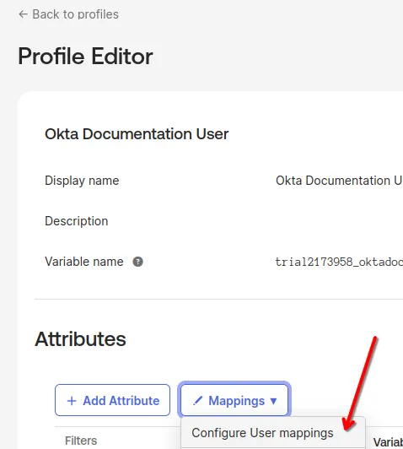Click the Variable name label

pyautogui.click(x=84, y=262)
